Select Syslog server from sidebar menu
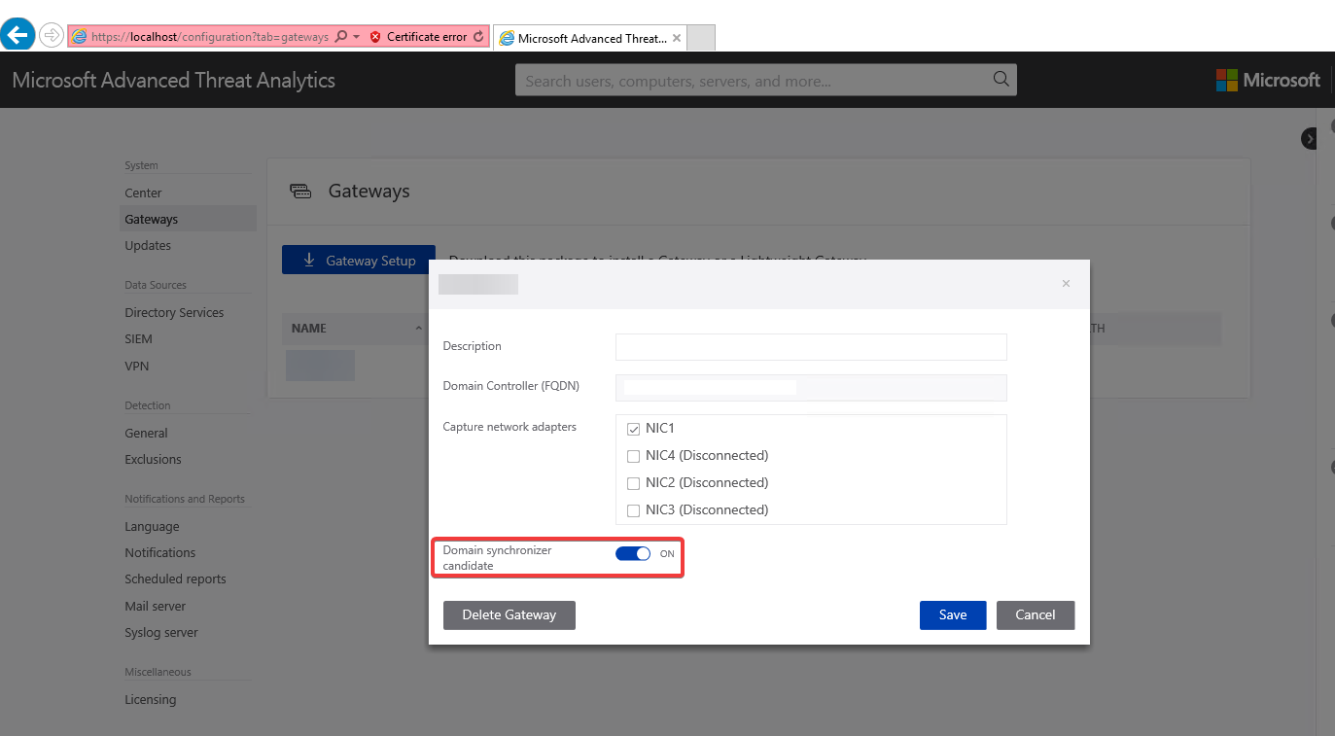The height and width of the screenshot is (736, 1335). [161, 633]
